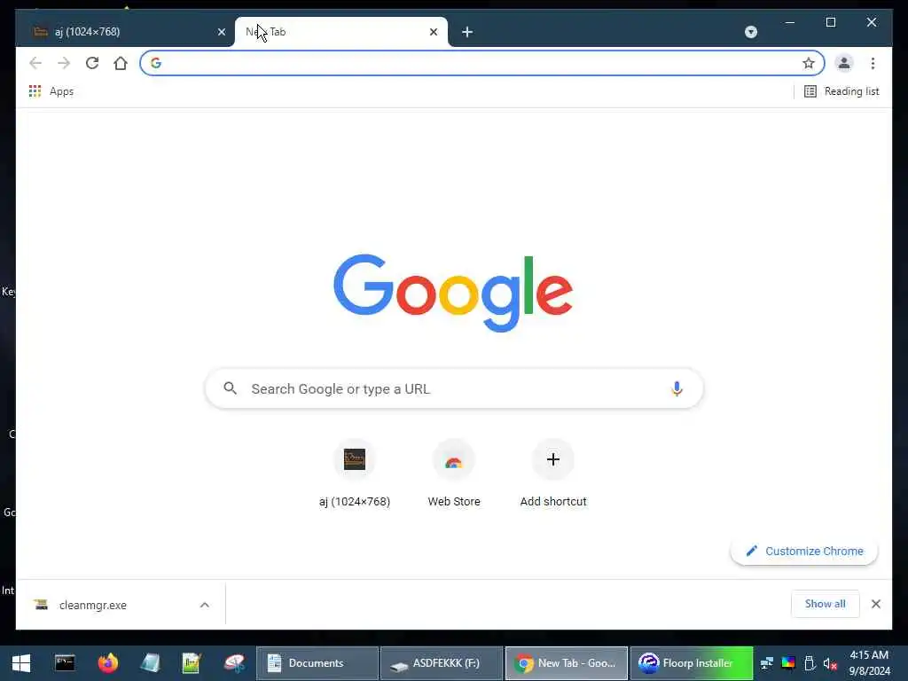Viewport: 908px width, 681px height.
Task: Launch the command prompt from taskbar
Action: [x=65, y=663]
